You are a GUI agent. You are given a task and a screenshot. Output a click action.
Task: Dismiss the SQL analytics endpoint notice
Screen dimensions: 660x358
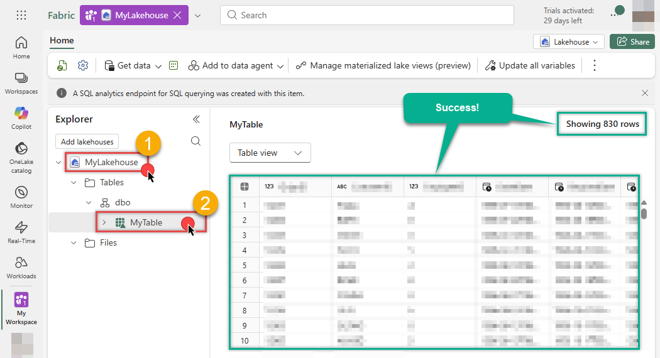pos(644,93)
